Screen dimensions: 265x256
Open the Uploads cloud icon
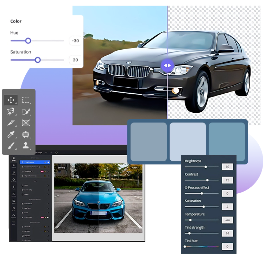click(x=14, y=216)
